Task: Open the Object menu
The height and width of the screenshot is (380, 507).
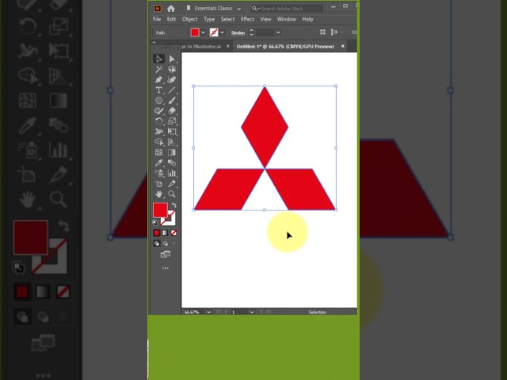Action: point(189,19)
